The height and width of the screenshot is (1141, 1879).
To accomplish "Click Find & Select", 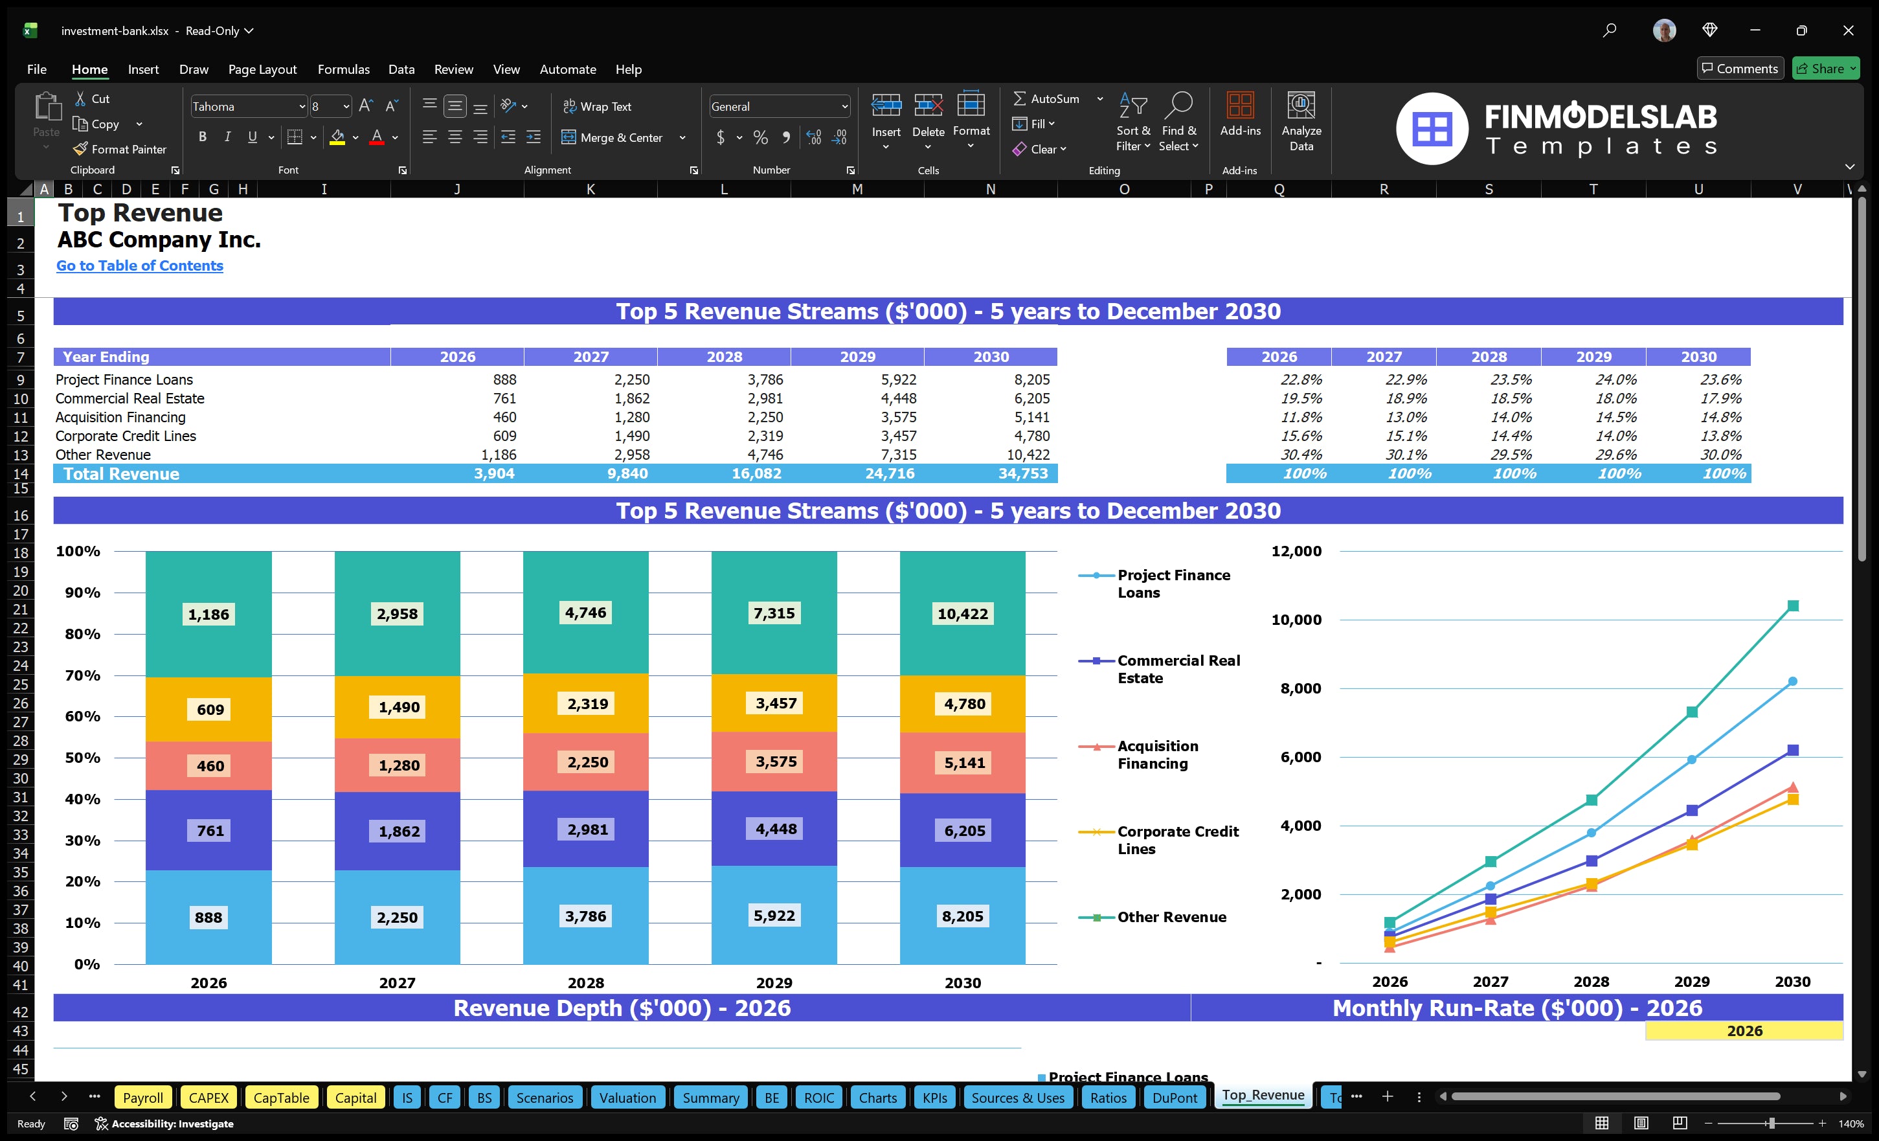I will 1178,122.
